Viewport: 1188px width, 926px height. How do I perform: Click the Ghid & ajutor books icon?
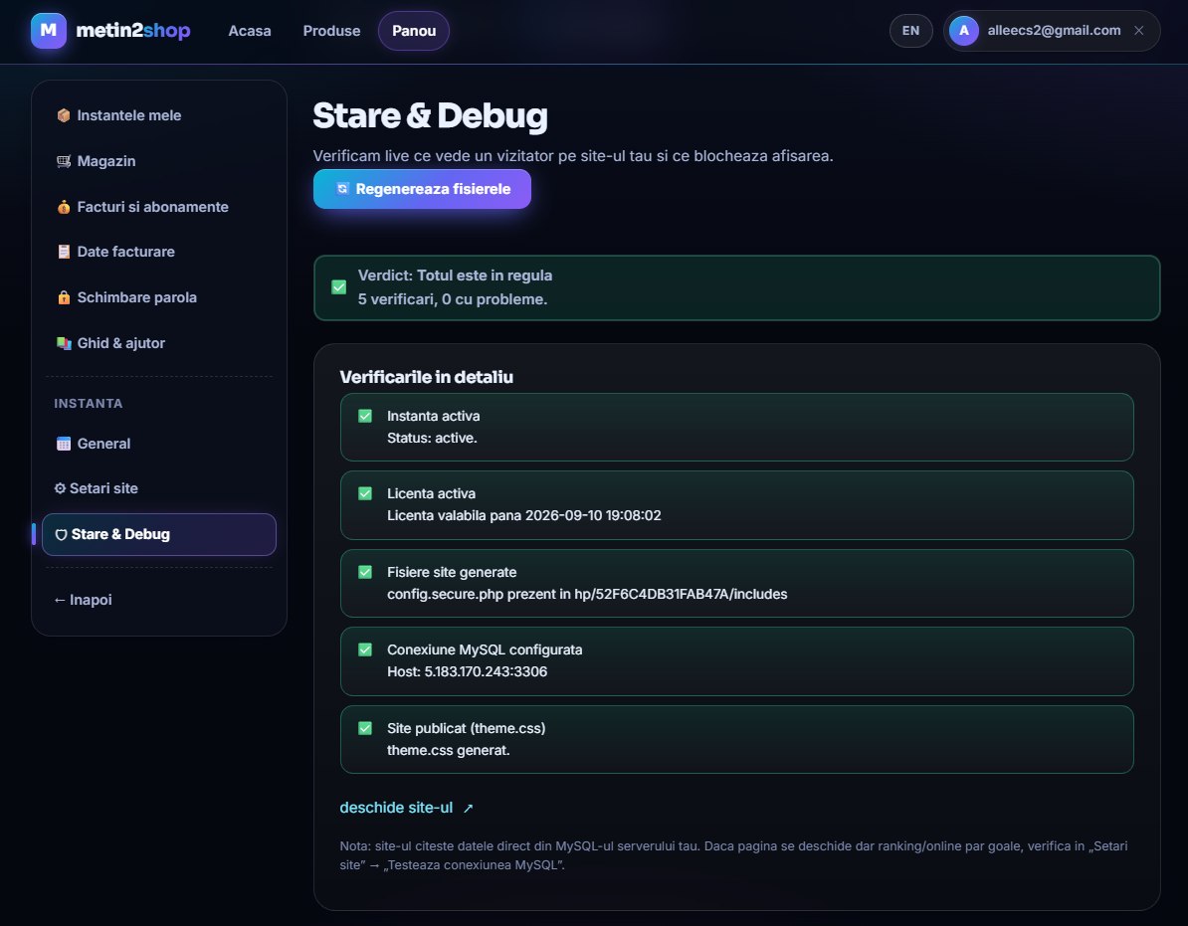click(x=64, y=343)
